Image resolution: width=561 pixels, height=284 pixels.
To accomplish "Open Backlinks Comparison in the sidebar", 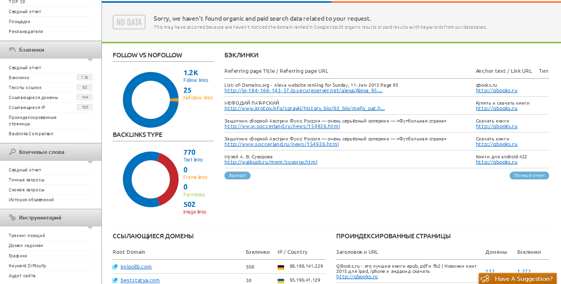I will tap(31, 134).
